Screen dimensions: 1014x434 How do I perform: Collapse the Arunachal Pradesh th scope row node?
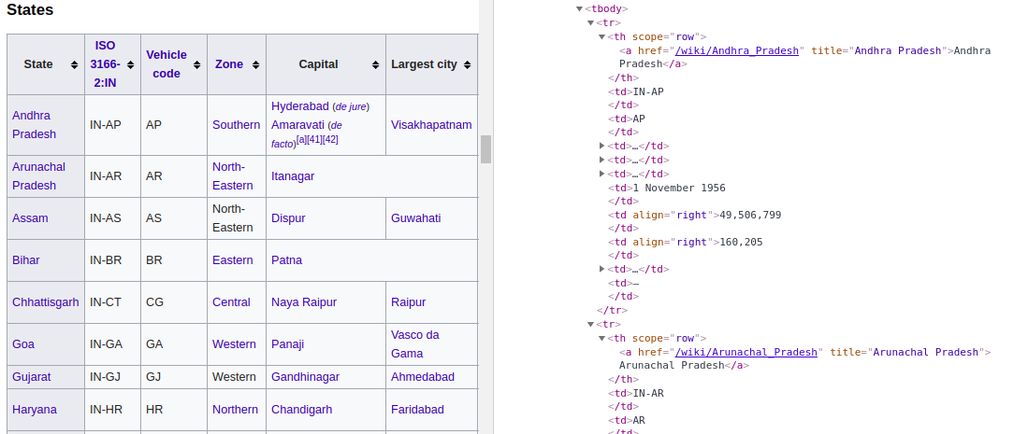coord(601,339)
